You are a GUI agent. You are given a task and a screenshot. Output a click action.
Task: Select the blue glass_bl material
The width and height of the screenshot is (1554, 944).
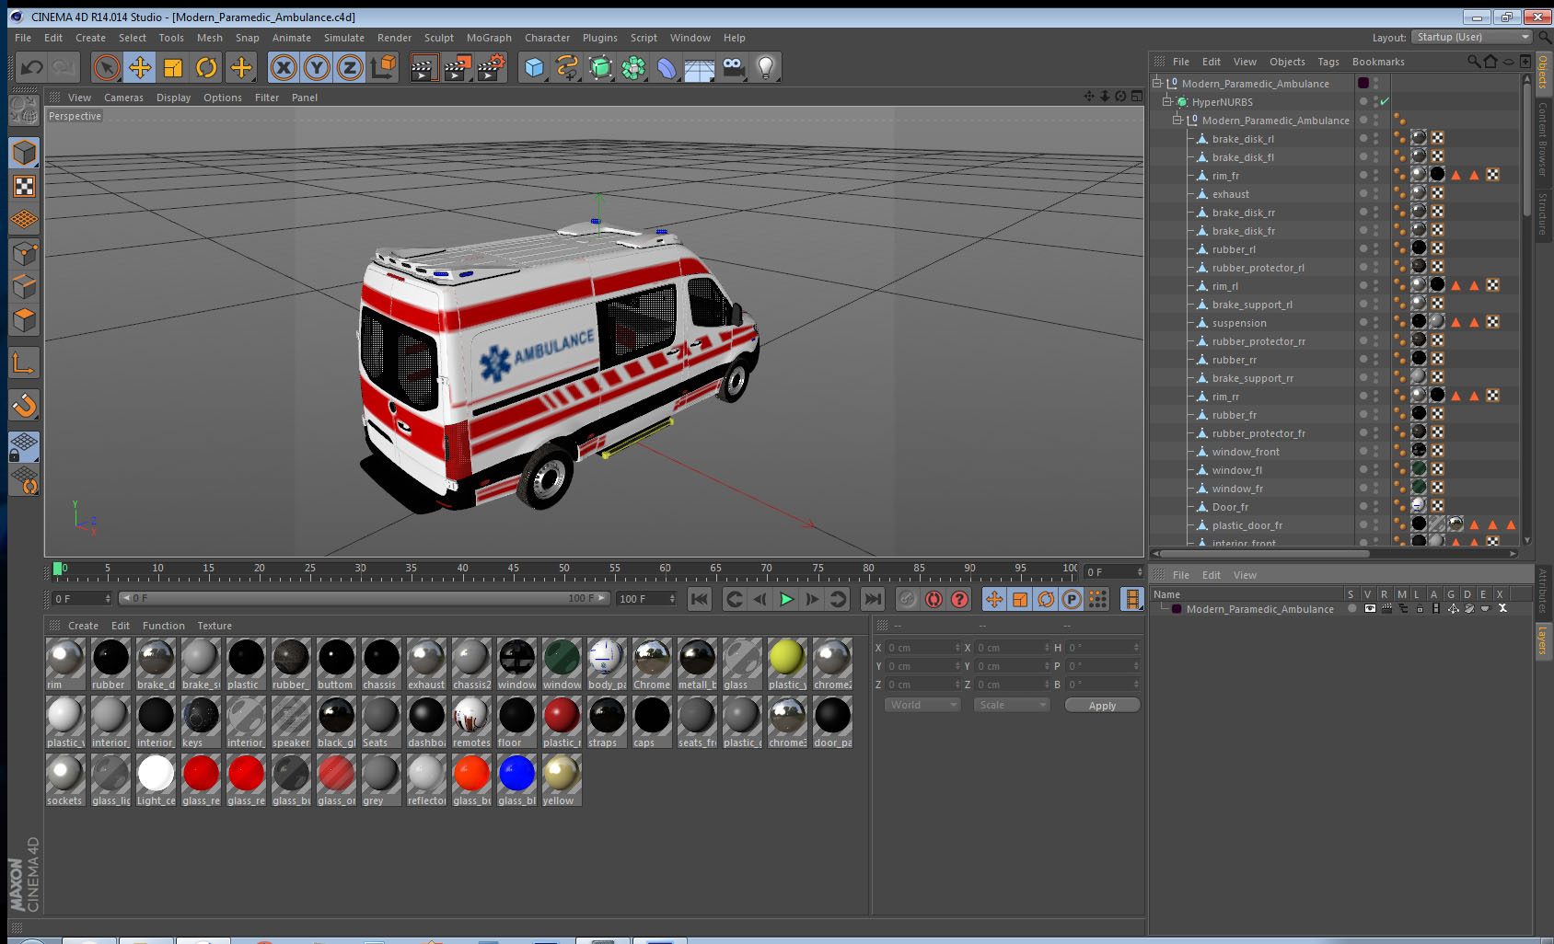click(x=516, y=779)
